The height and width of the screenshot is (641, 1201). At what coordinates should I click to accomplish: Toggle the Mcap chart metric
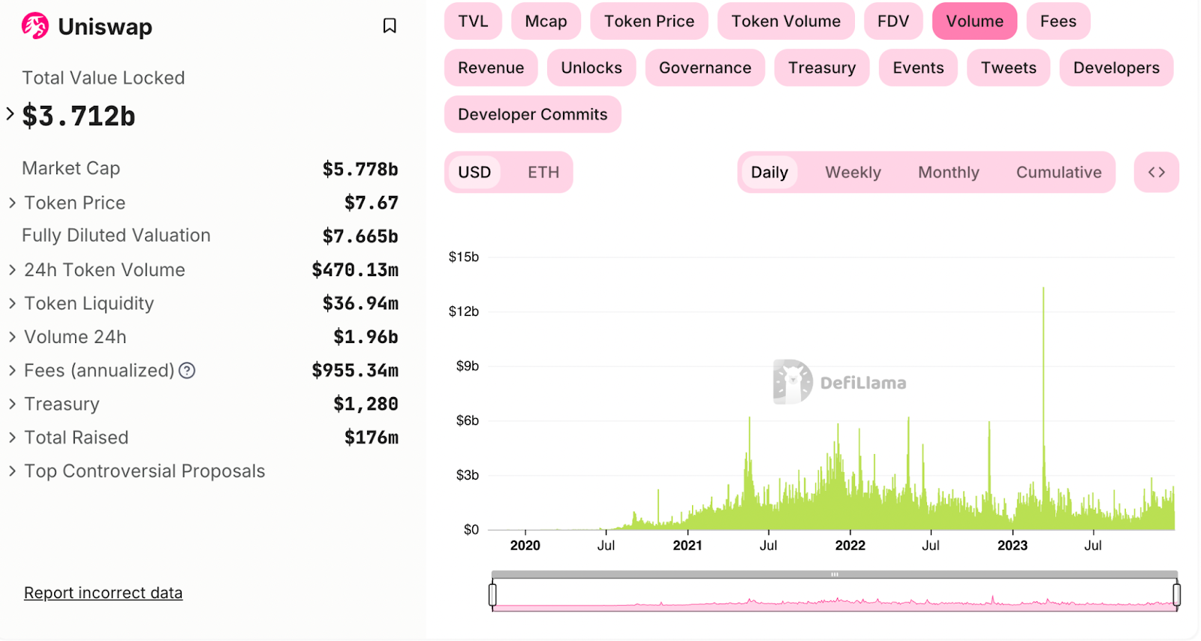pos(546,21)
